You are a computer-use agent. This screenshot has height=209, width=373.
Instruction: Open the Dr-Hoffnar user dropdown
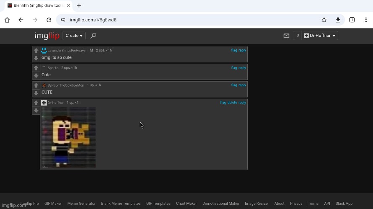pyautogui.click(x=320, y=36)
